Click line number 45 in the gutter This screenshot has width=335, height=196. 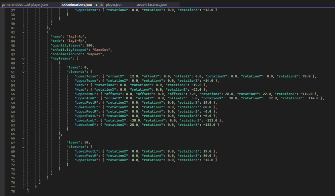[13, 45]
